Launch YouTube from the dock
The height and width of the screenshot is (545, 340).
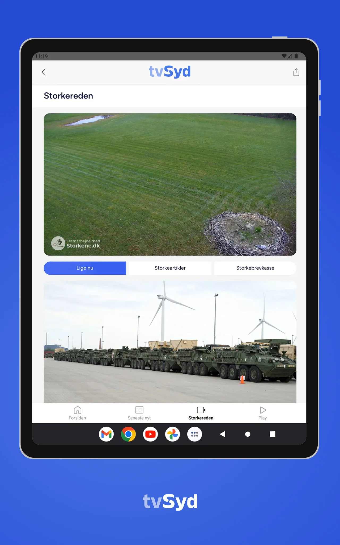pos(150,434)
